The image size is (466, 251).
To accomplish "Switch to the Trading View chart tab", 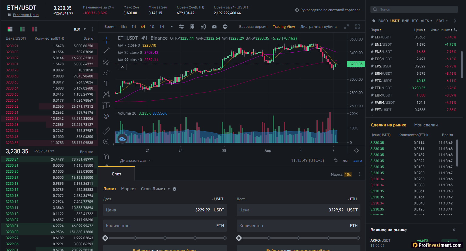I will tap(284, 27).
